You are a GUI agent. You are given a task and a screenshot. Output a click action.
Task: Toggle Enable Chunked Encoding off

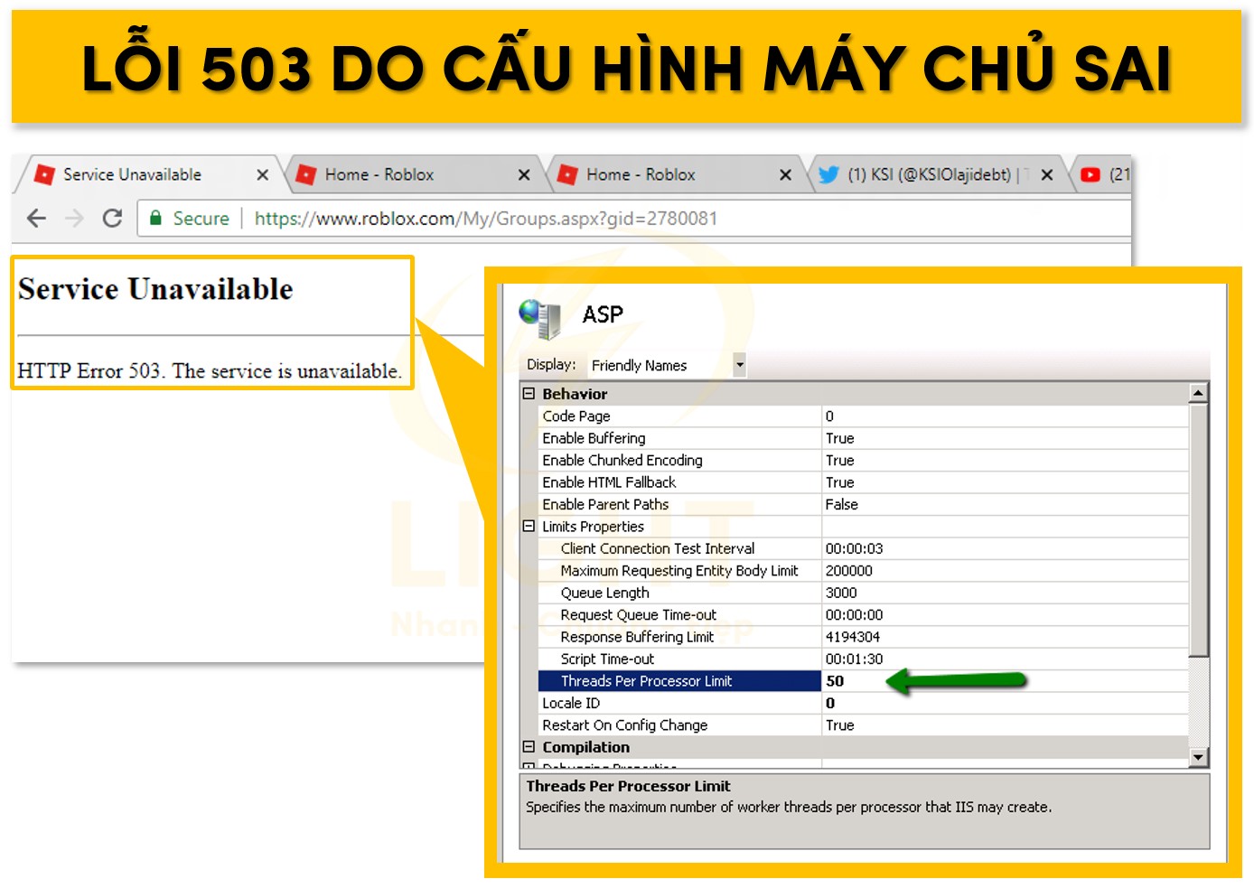click(840, 460)
